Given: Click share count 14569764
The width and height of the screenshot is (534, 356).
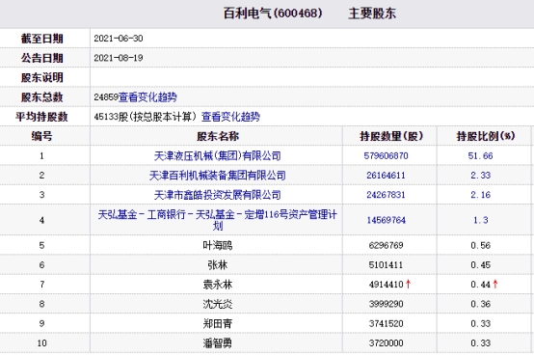Looking at the screenshot, I should click(386, 220).
